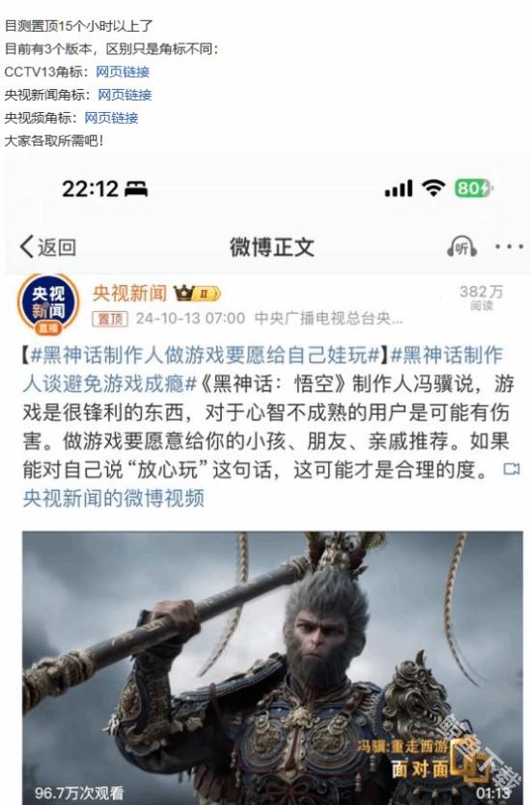Tap the 置顶 pinned tag
Viewport: 531px width, 805px height.
110,319
